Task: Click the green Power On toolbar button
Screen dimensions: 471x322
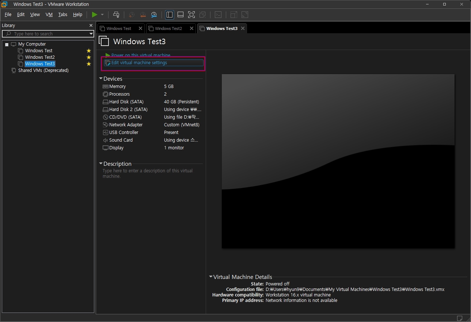Action: pos(95,15)
